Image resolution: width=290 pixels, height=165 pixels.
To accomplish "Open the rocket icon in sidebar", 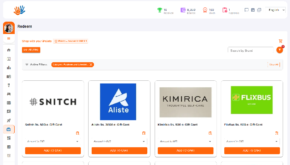I will (9, 120).
